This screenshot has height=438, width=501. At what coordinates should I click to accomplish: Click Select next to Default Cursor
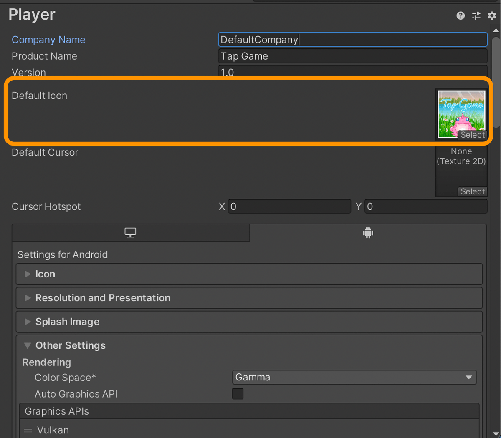tap(472, 191)
